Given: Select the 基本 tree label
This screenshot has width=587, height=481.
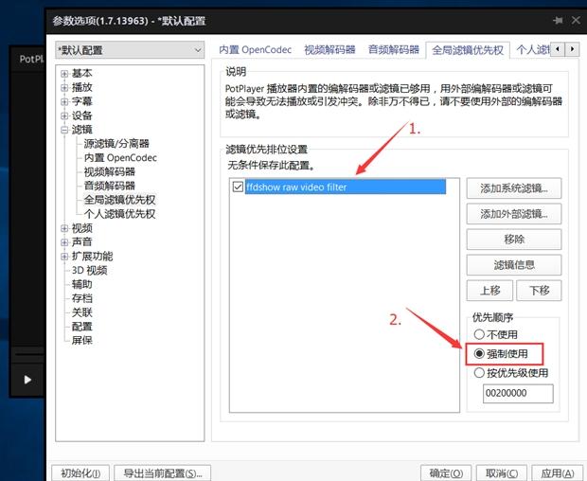Looking at the screenshot, I should click(82, 73).
